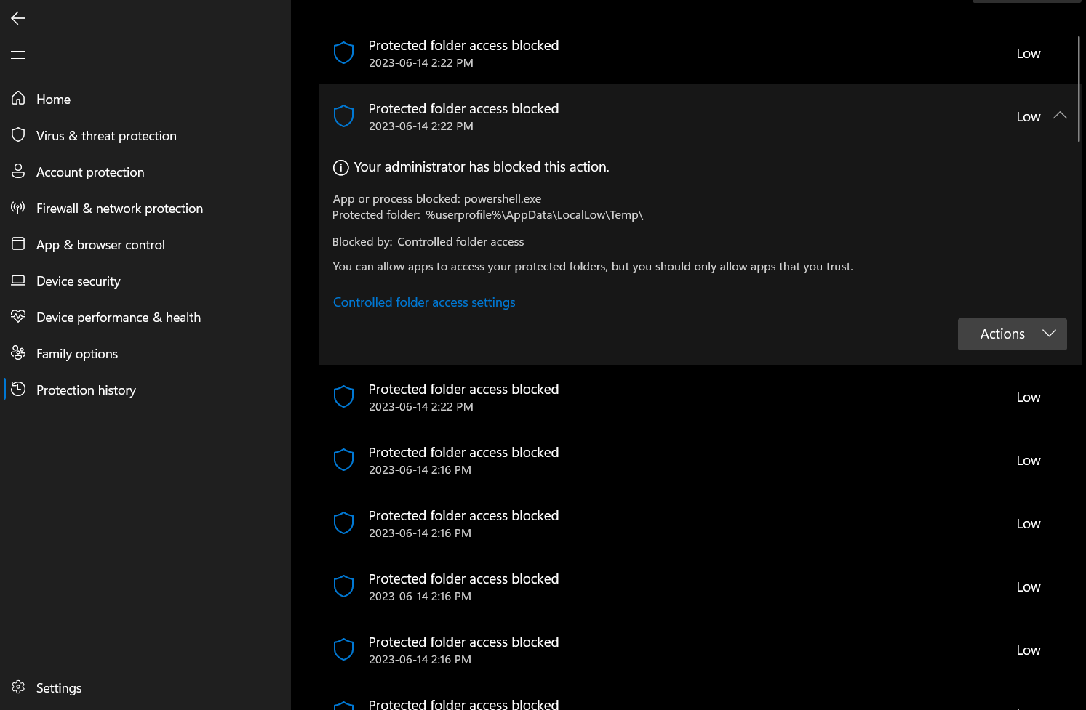Select Protection history in sidebar
This screenshot has height=710, width=1086.
point(86,390)
